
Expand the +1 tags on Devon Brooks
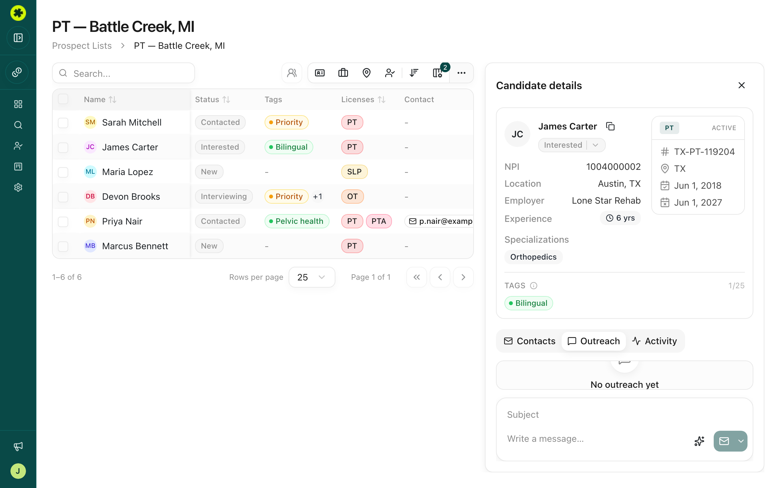[318, 197]
